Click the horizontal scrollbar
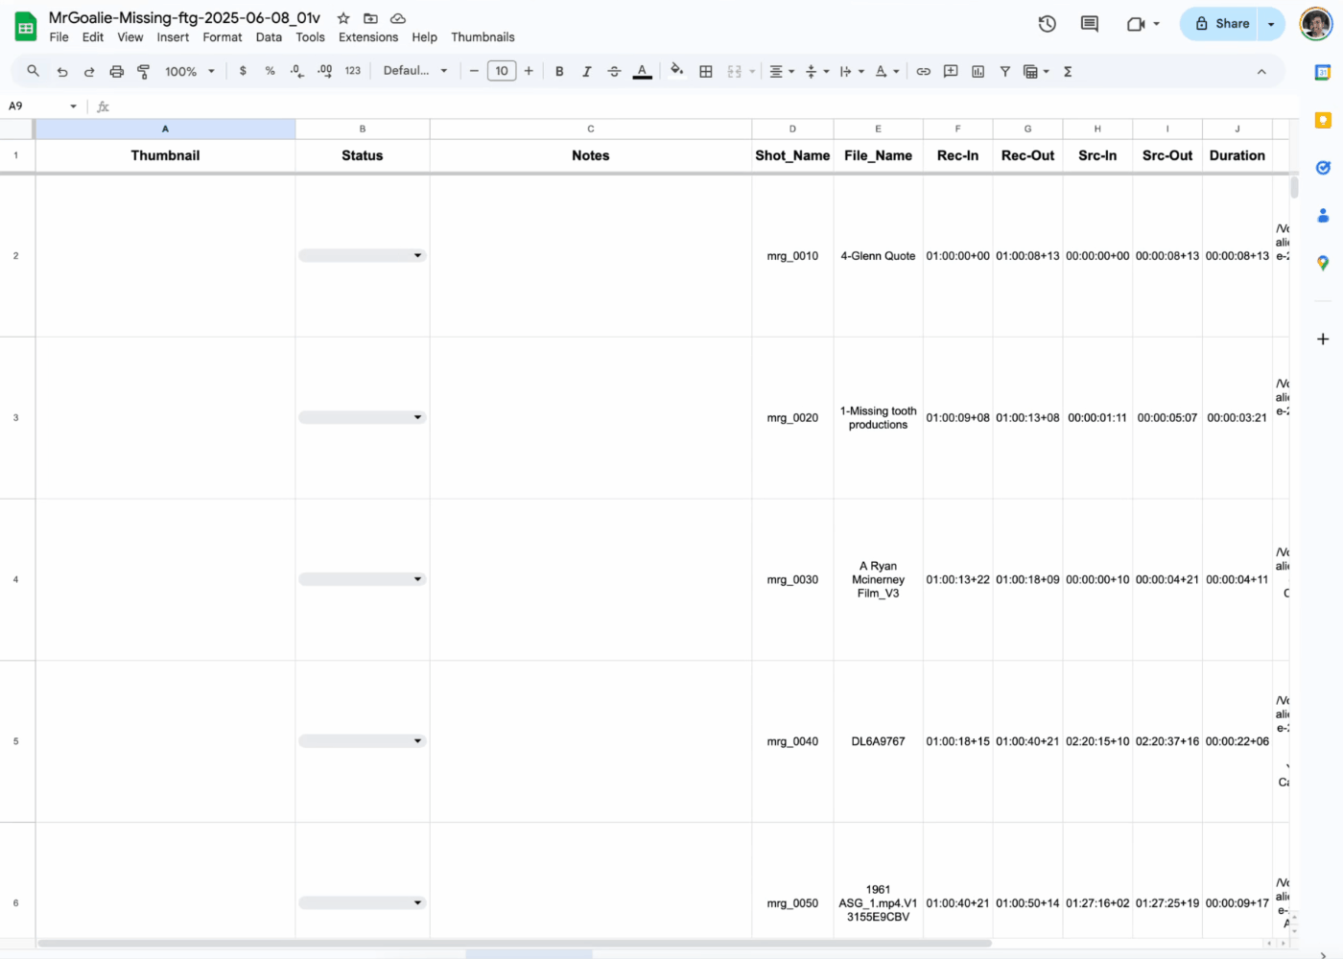The width and height of the screenshot is (1343, 959). (514, 944)
